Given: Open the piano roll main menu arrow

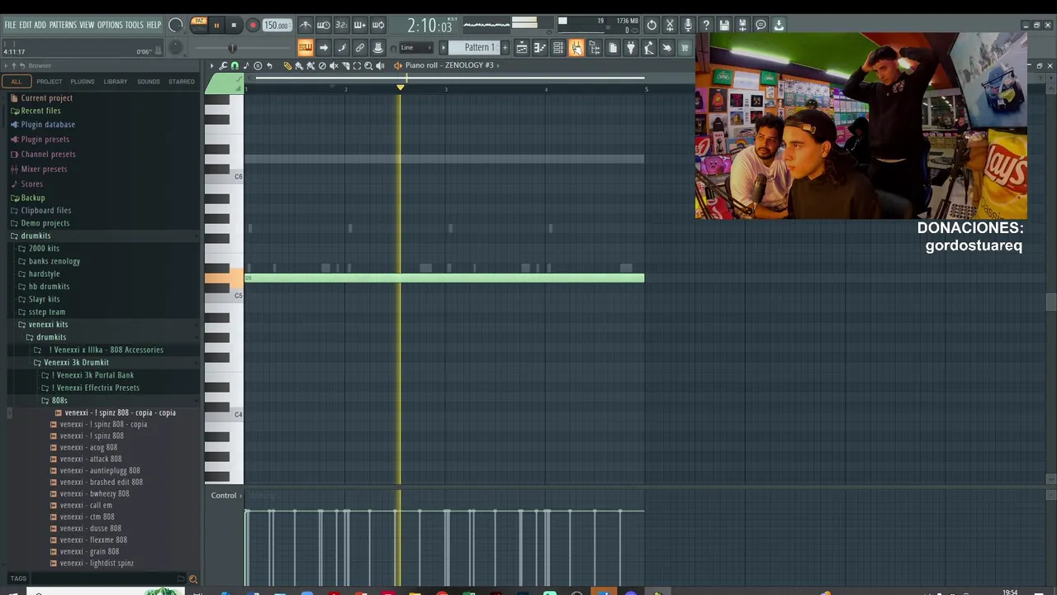Looking at the screenshot, I should point(211,65).
